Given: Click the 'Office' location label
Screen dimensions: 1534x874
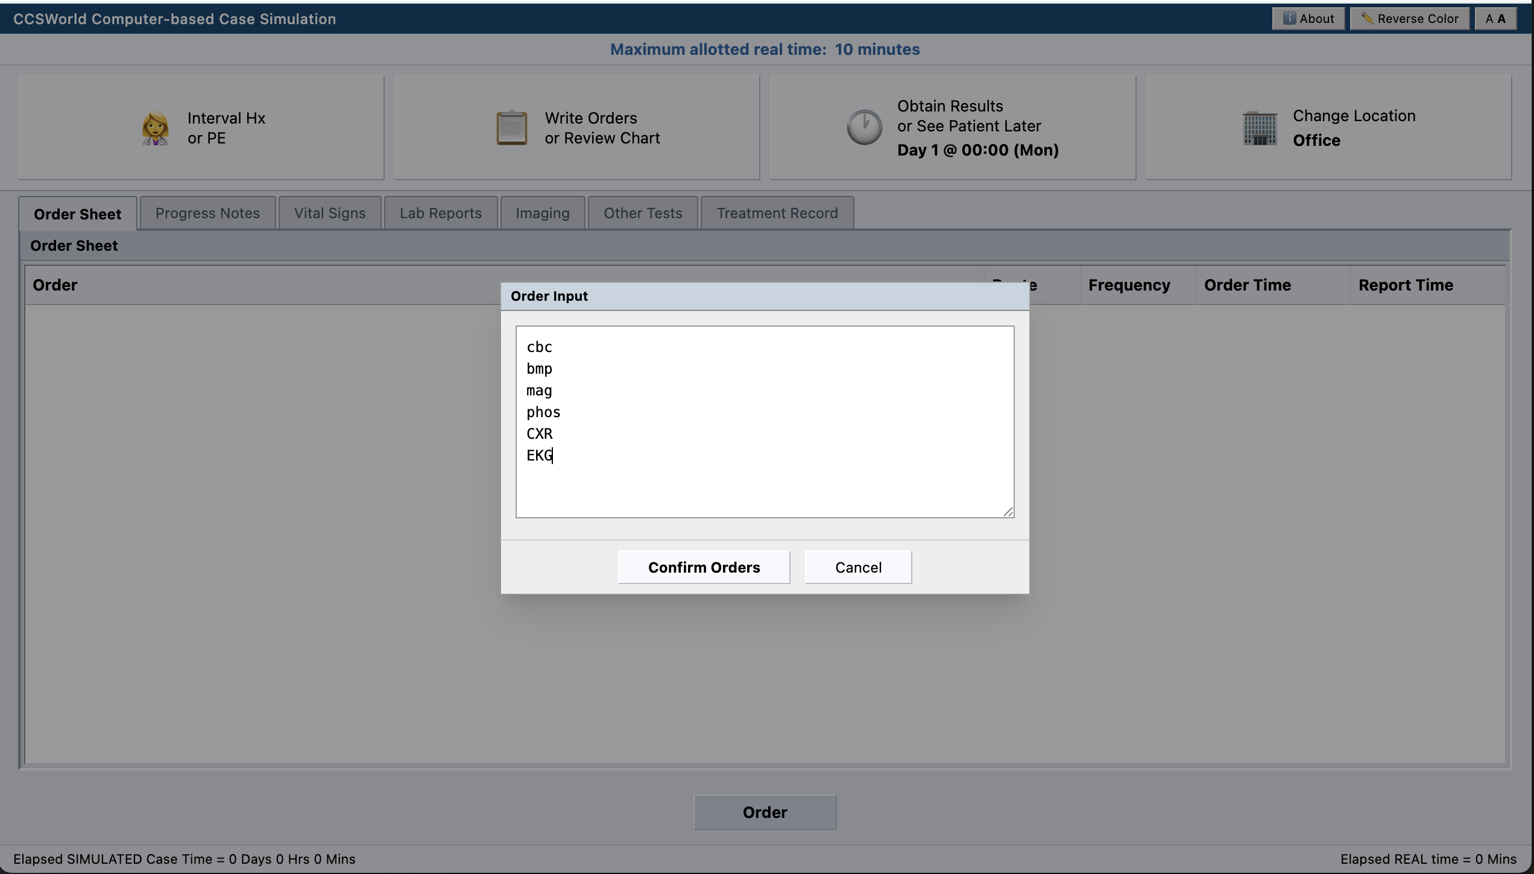Looking at the screenshot, I should click(x=1316, y=140).
